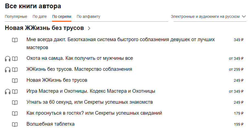Click book icon for "Угнать за 60 секунд"
Viewport: 251px width, 130px height.
point(15,103)
